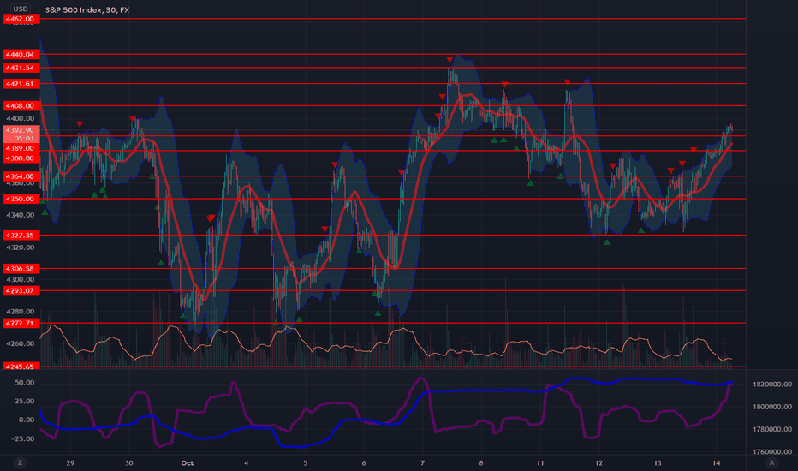Screen dimensions: 798x471
Task: Toggle the A auto-scale button
Action: [x=771, y=462]
